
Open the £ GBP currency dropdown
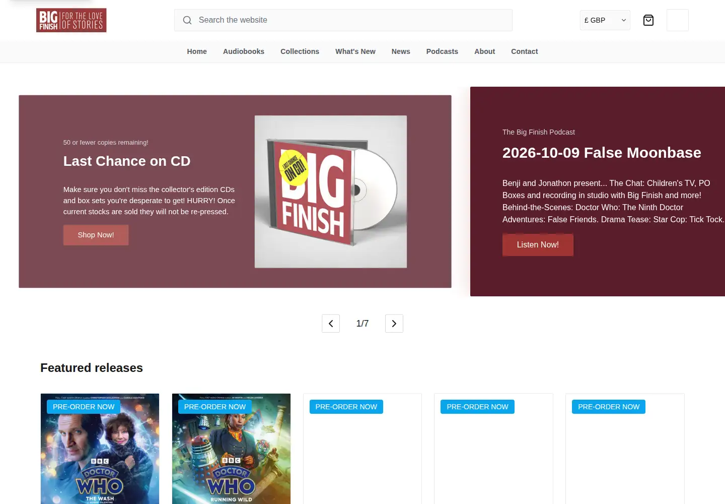point(605,20)
